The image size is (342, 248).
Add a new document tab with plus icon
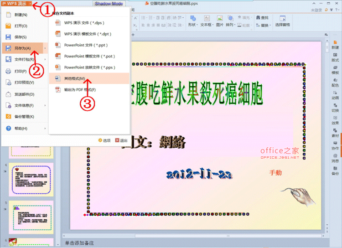point(133,35)
